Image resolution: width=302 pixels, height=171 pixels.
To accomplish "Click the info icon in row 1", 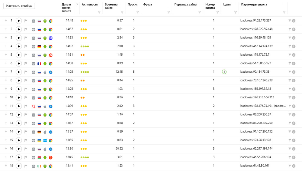I will [x=294, y=21].
